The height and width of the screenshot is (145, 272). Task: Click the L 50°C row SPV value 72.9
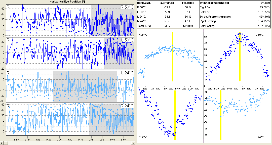(167, 12)
